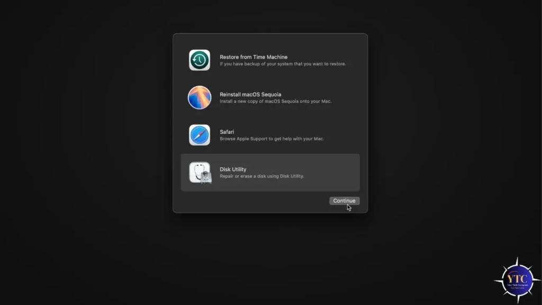The height and width of the screenshot is (305, 542).
Task: Select the macOS Sequoia installer swirl icon
Action: point(199,97)
